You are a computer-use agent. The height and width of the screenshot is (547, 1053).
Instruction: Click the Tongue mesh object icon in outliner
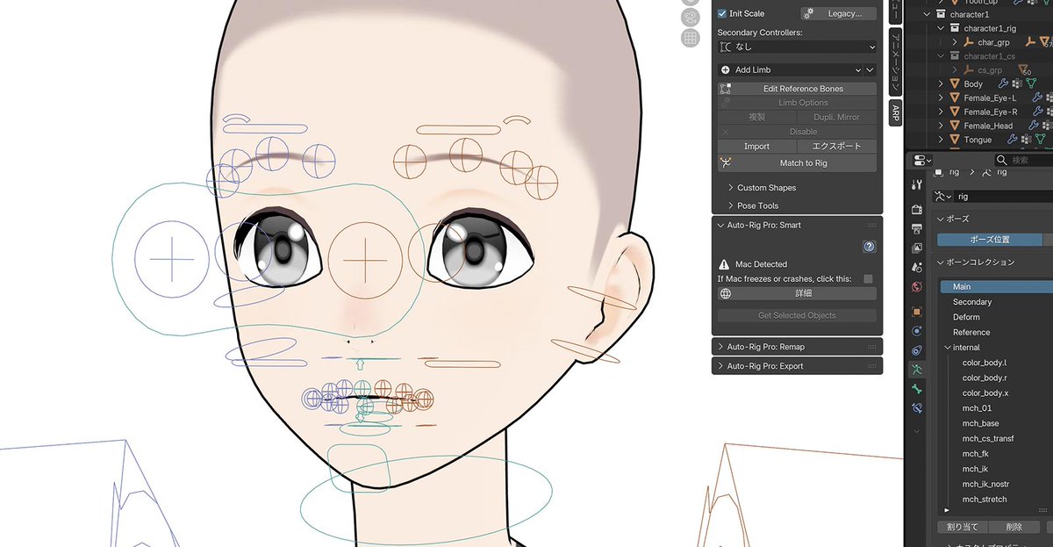(955, 140)
